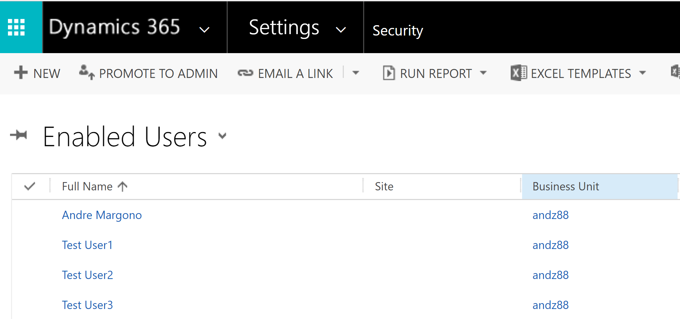Expand the Settings area chevron
680x319 pixels.
tap(341, 30)
